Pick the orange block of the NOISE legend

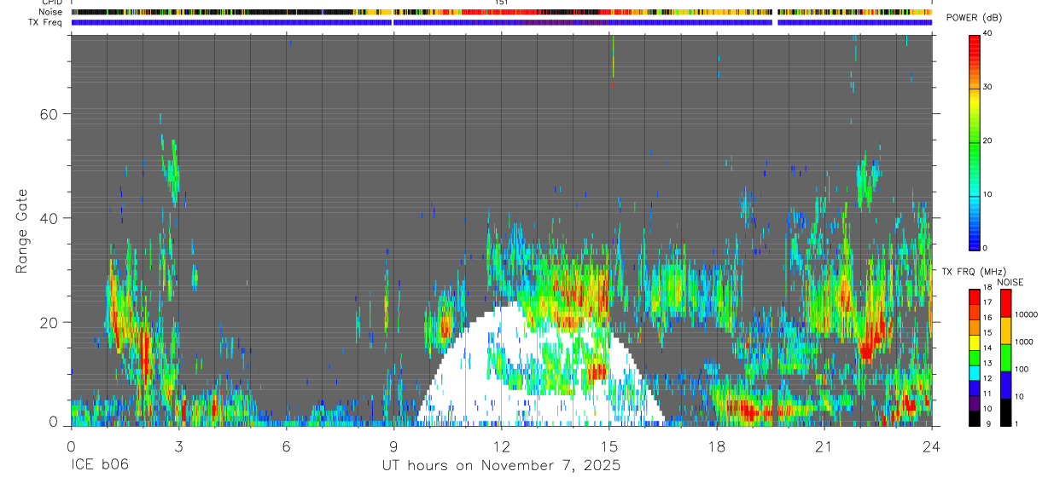click(x=1005, y=331)
